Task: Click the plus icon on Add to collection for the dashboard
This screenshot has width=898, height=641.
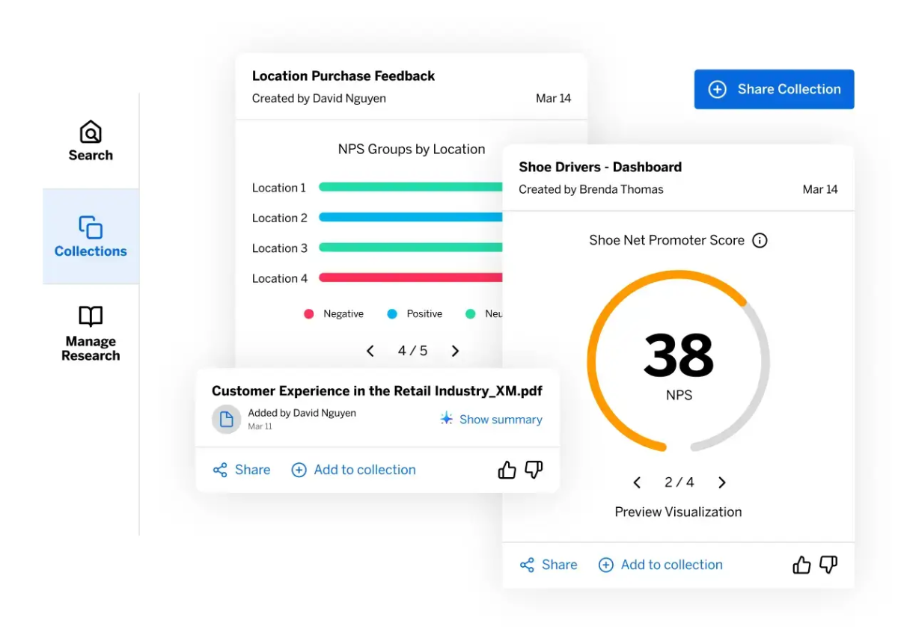Action: point(605,565)
